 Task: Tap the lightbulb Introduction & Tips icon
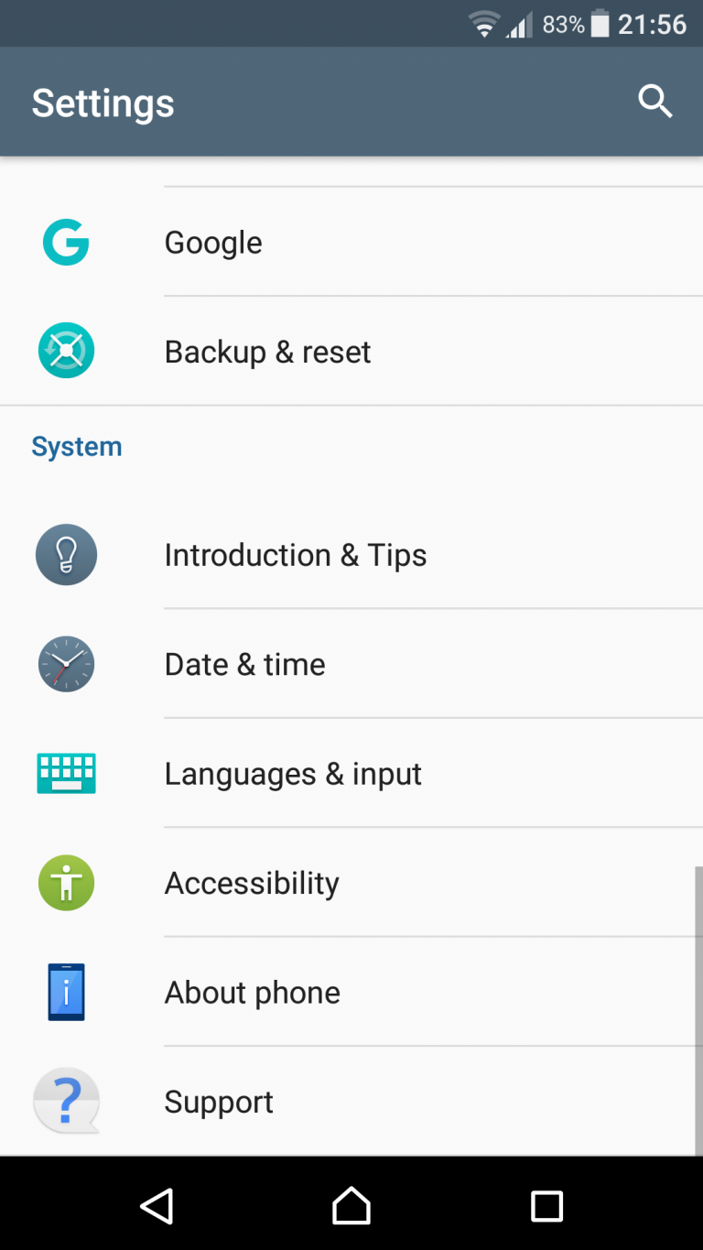click(x=66, y=555)
